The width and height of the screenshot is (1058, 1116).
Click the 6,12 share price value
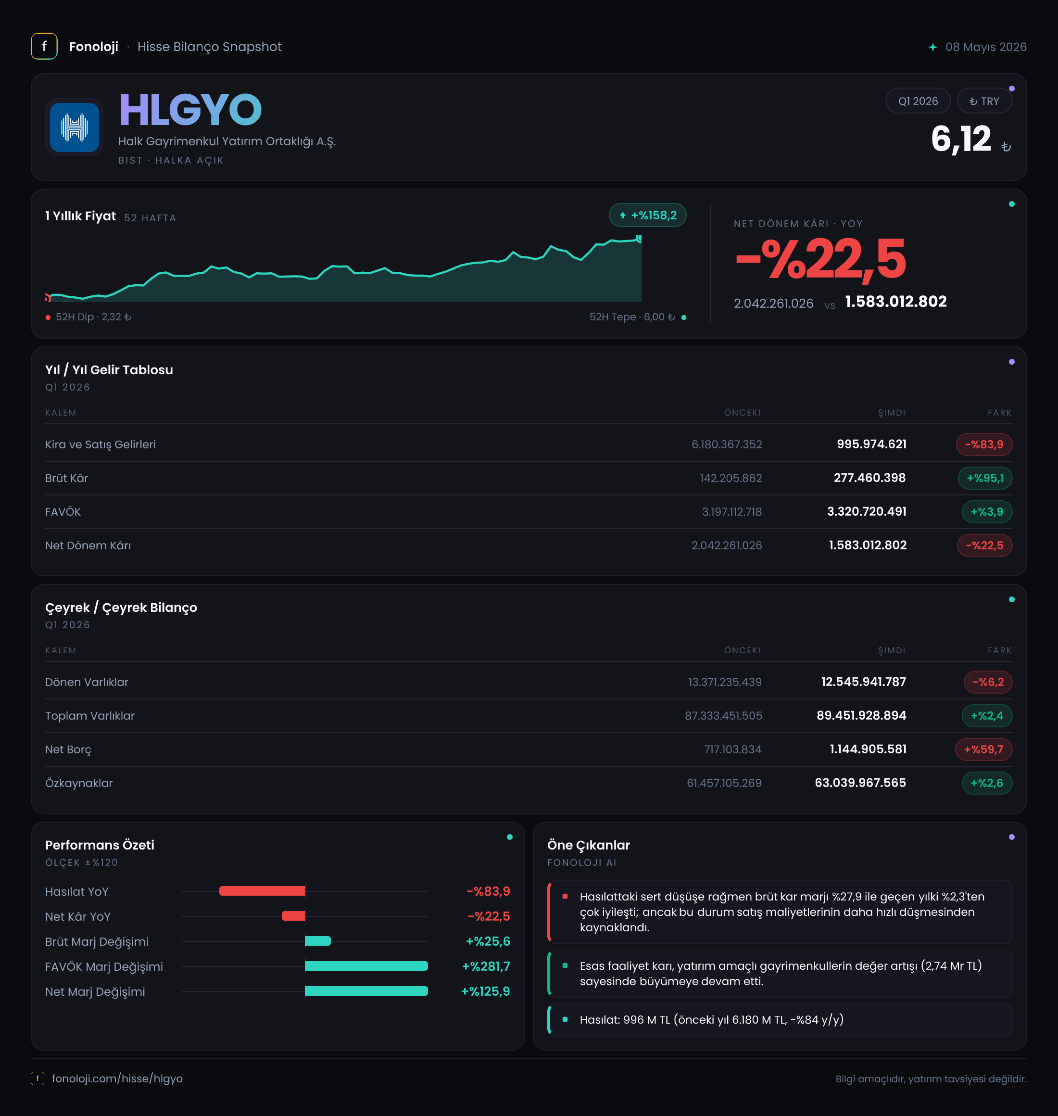click(x=960, y=139)
